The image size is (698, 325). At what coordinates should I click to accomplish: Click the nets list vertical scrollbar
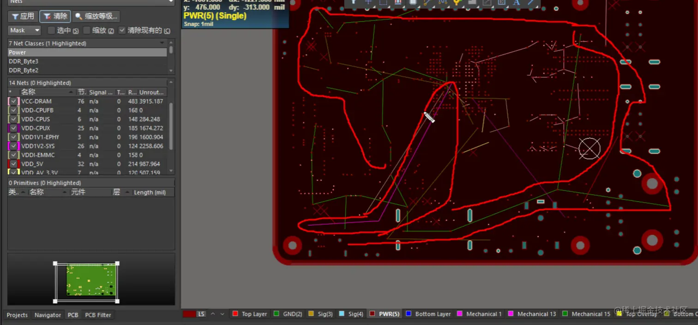171,127
